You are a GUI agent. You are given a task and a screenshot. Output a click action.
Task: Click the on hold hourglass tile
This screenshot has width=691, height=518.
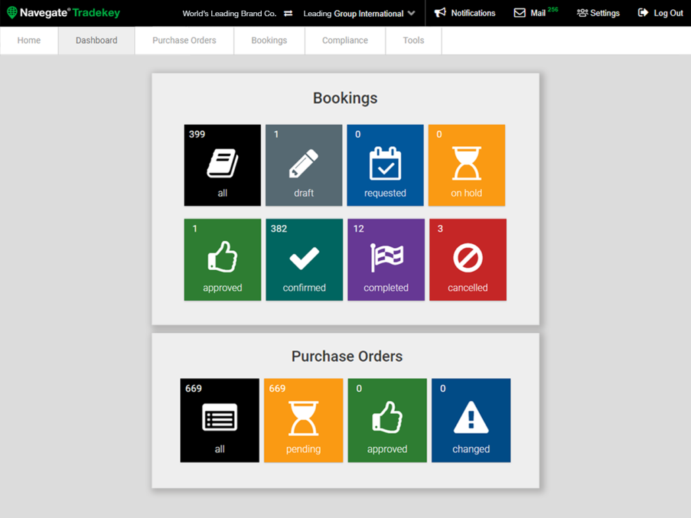pyautogui.click(x=466, y=165)
